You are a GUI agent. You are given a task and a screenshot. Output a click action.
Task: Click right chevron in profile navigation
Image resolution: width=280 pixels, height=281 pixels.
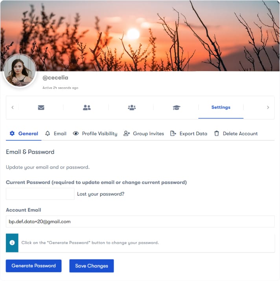pos(268,107)
